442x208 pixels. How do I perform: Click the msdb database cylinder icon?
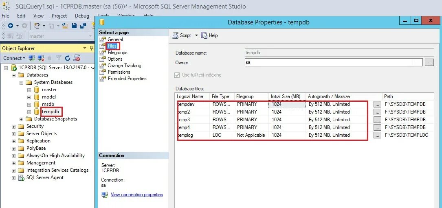click(x=37, y=104)
